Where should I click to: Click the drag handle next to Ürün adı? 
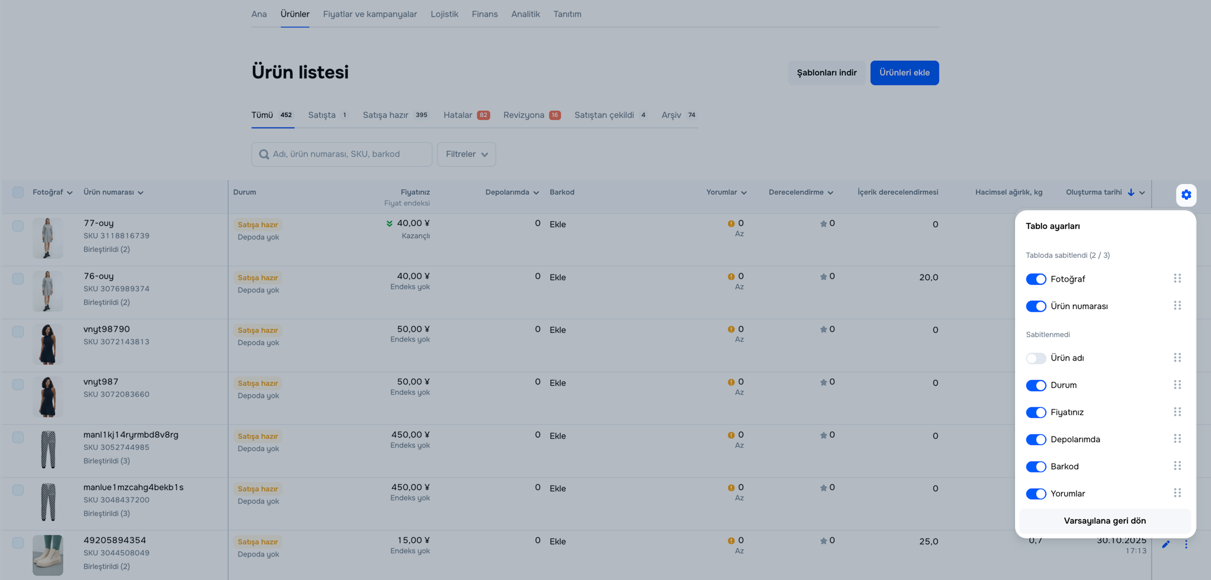tap(1177, 358)
